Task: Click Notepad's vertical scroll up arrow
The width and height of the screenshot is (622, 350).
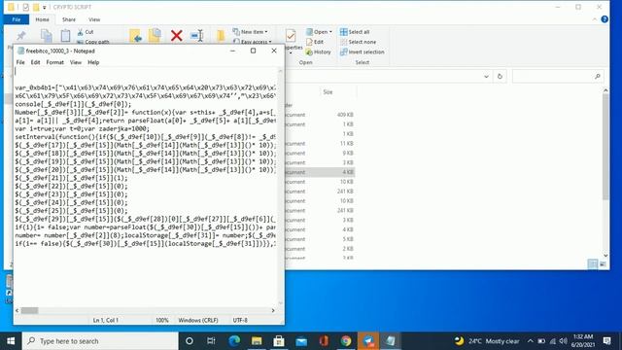Action: click(281, 71)
